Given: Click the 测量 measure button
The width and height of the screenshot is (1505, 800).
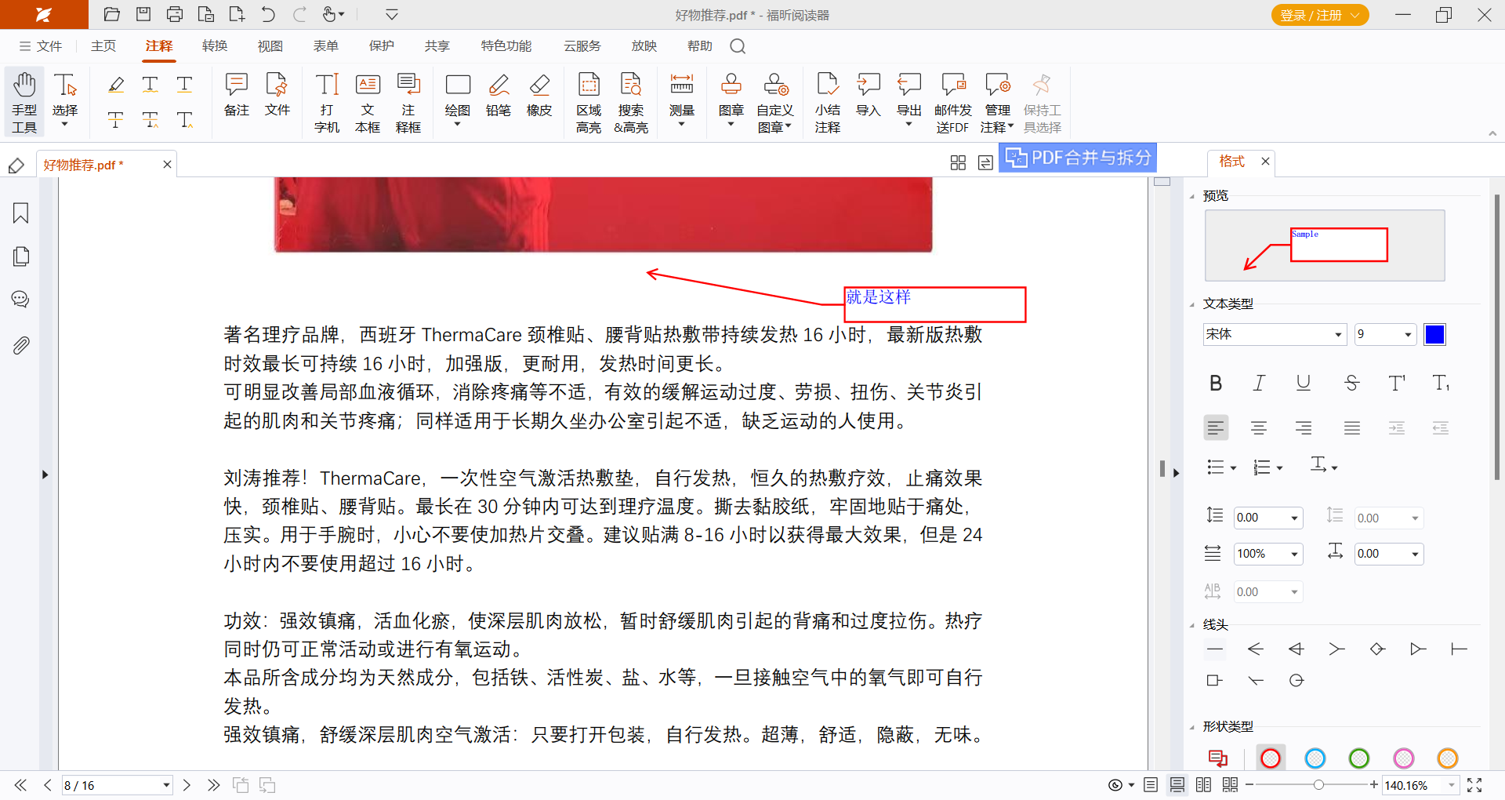Looking at the screenshot, I should [x=682, y=100].
